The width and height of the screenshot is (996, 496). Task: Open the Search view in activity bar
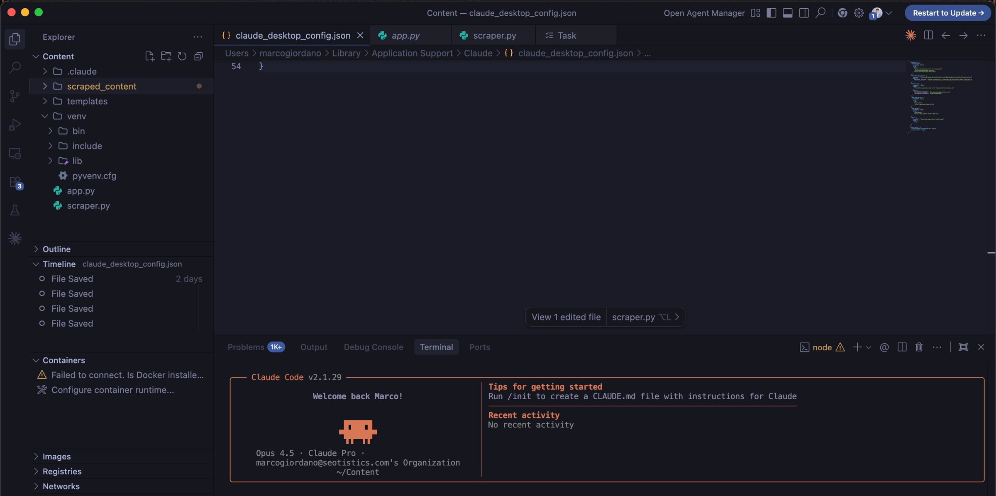15,67
